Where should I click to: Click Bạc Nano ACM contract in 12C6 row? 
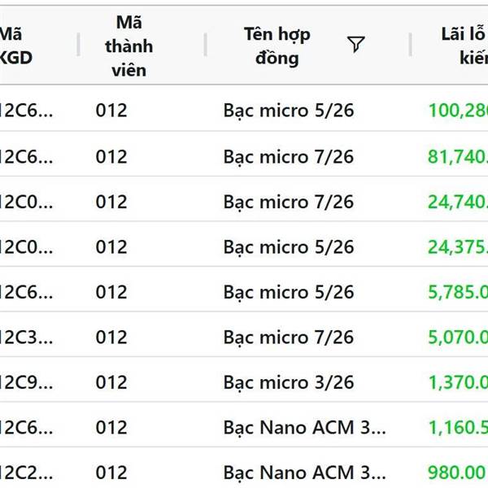tap(305, 427)
